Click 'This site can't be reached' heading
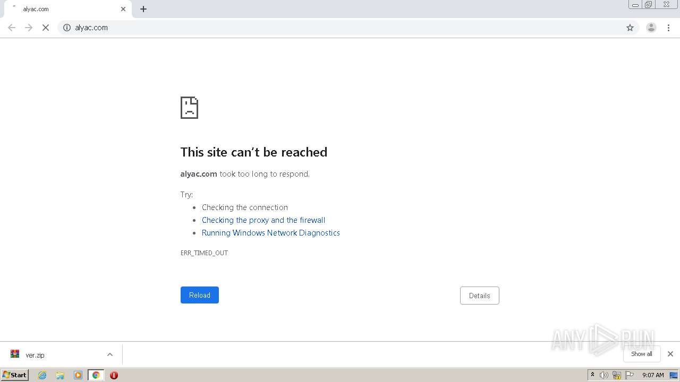This screenshot has width=680, height=382. (x=254, y=152)
